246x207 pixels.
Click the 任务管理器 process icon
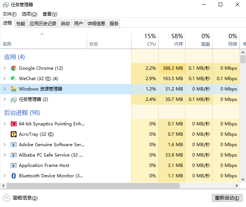pos(14,99)
